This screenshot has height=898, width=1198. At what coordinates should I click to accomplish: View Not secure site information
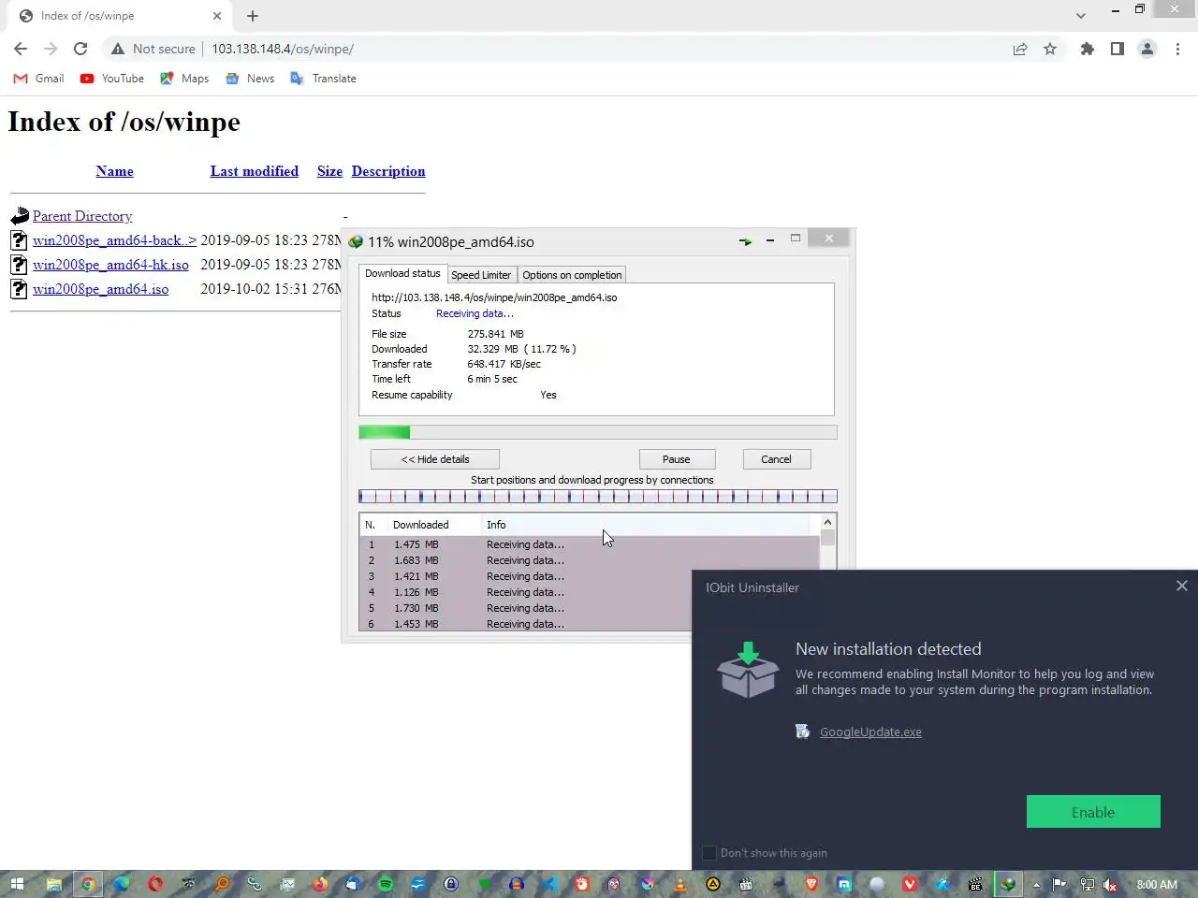(x=153, y=49)
